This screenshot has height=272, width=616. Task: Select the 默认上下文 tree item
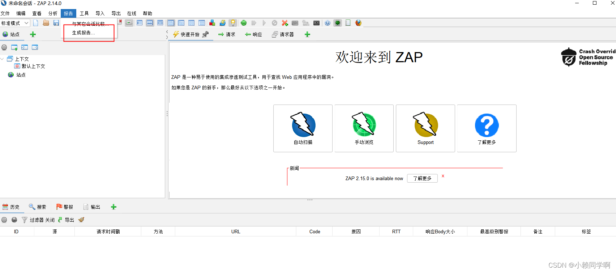pyautogui.click(x=30, y=66)
